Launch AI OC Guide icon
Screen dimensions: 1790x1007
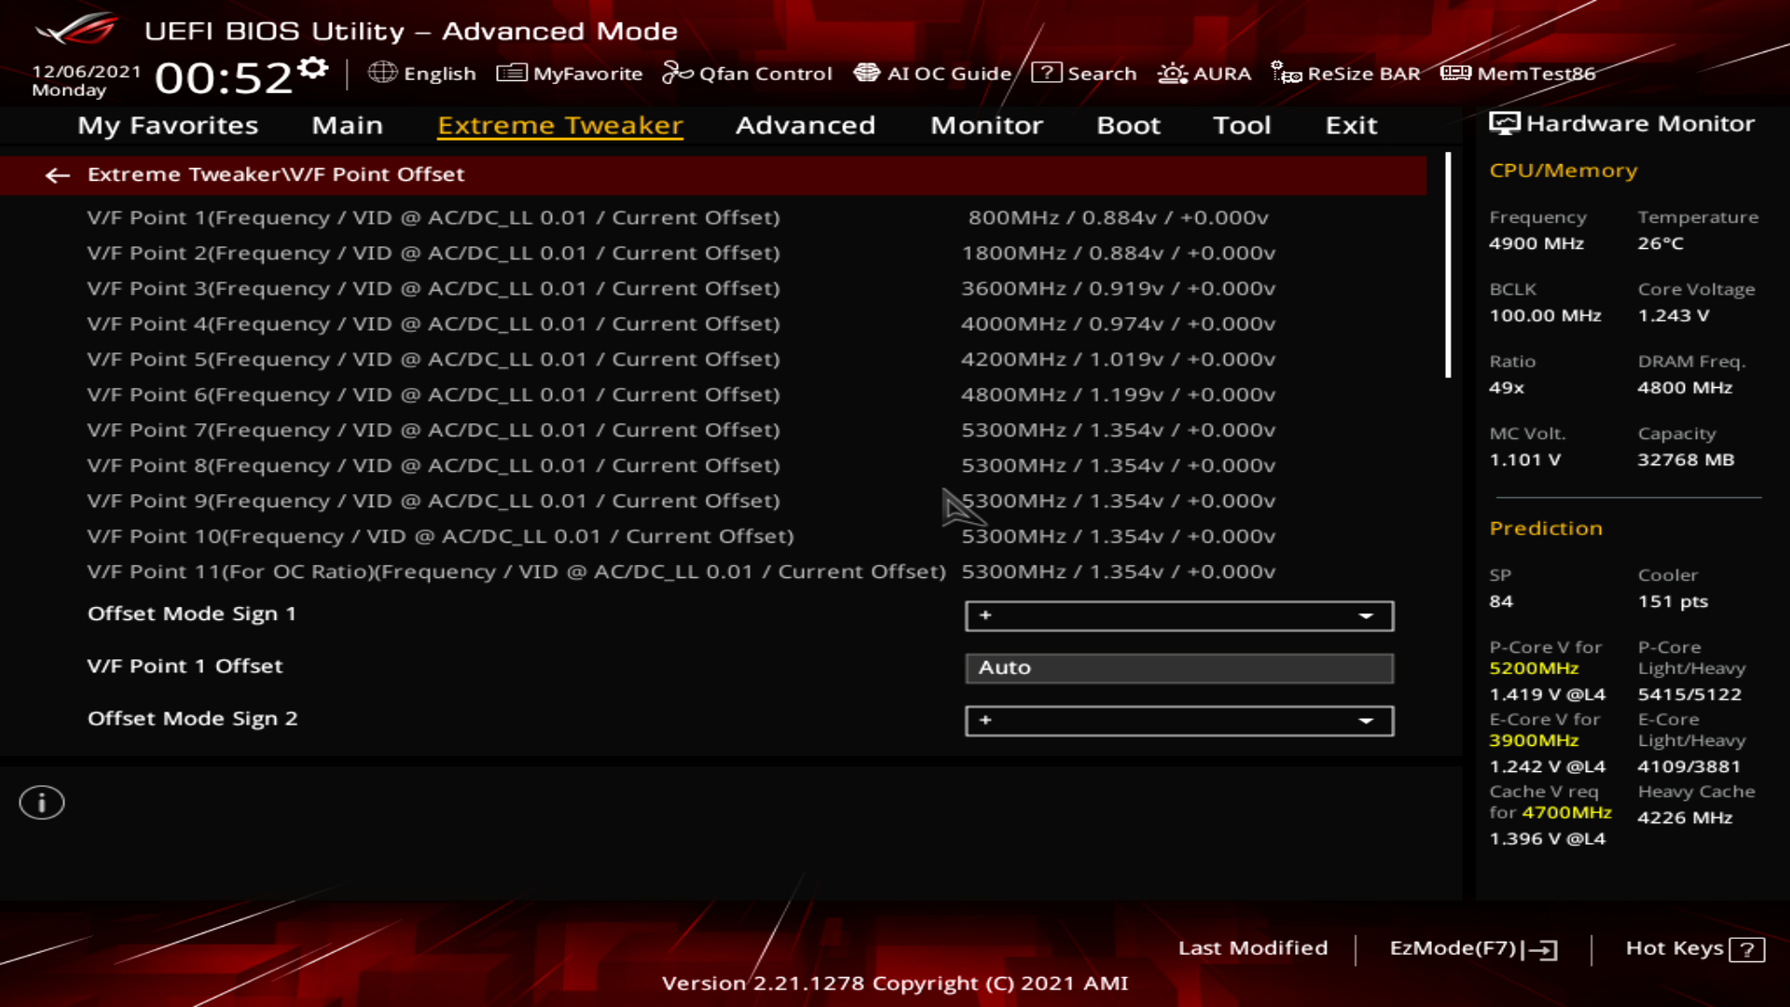tap(867, 73)
